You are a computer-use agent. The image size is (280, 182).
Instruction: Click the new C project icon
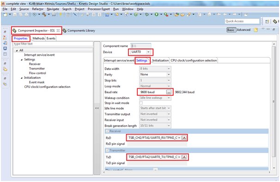107,15
